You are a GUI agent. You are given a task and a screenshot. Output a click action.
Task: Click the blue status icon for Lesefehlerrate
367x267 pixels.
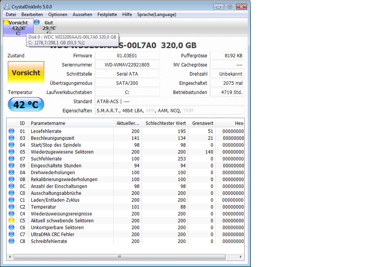(11, 131)
